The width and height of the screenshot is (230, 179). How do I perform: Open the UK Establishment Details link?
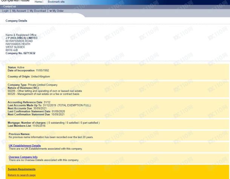point(25,146)
